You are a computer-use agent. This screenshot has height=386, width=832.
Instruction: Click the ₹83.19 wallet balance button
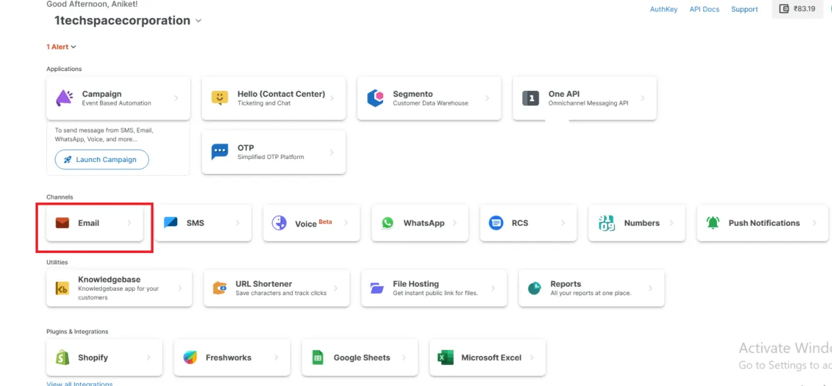point(798,9)
